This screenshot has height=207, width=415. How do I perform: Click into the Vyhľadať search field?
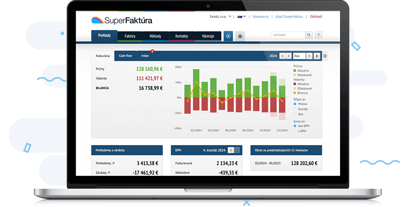tap(288, 35)
